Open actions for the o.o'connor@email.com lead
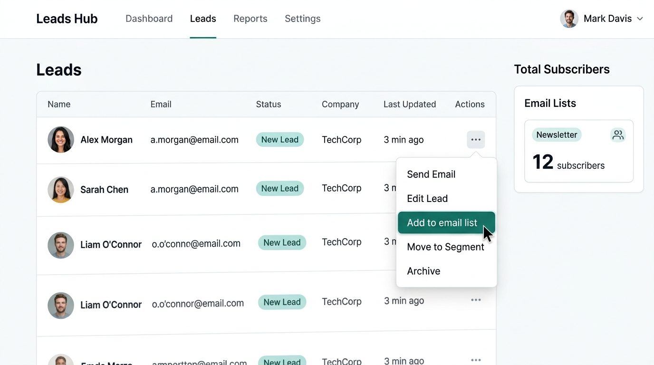 [476, 300]
